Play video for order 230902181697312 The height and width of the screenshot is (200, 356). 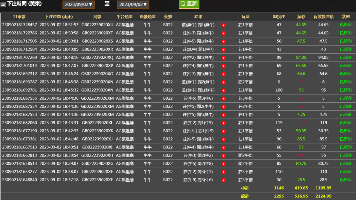tap(224, 74)
